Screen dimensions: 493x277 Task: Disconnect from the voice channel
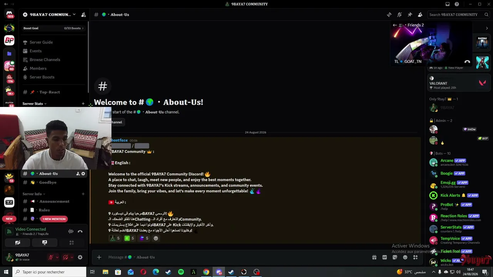pyautogui.click(x=80, y=231)
